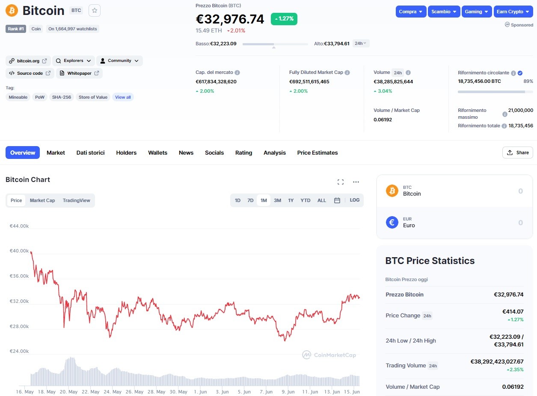This screenshot has height=396, width=537.
Task: Set chart range to 3M
Action: [277, 200]
